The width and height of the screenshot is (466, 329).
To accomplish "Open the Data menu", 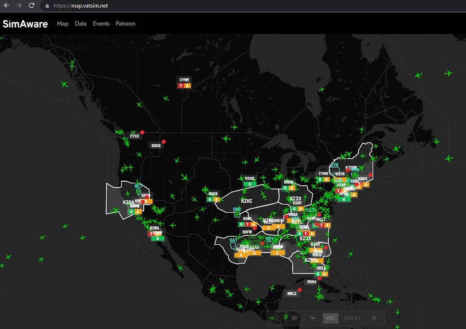I will click(x=80, y=23).
